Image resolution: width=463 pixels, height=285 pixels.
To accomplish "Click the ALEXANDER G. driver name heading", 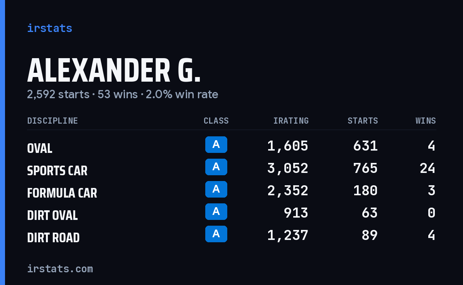I will pos(114,70).
